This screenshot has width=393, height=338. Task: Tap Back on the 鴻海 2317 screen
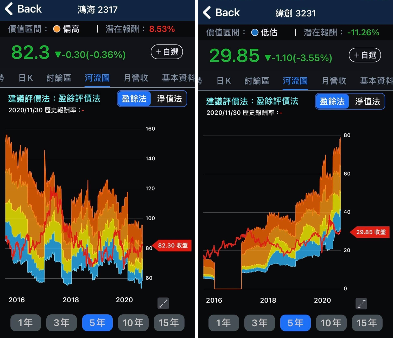click(x=23, y=9)
